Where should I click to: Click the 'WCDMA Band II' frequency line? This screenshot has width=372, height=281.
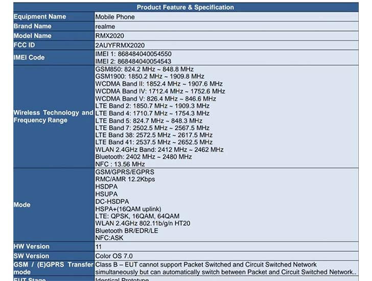(x=159, y=84)
